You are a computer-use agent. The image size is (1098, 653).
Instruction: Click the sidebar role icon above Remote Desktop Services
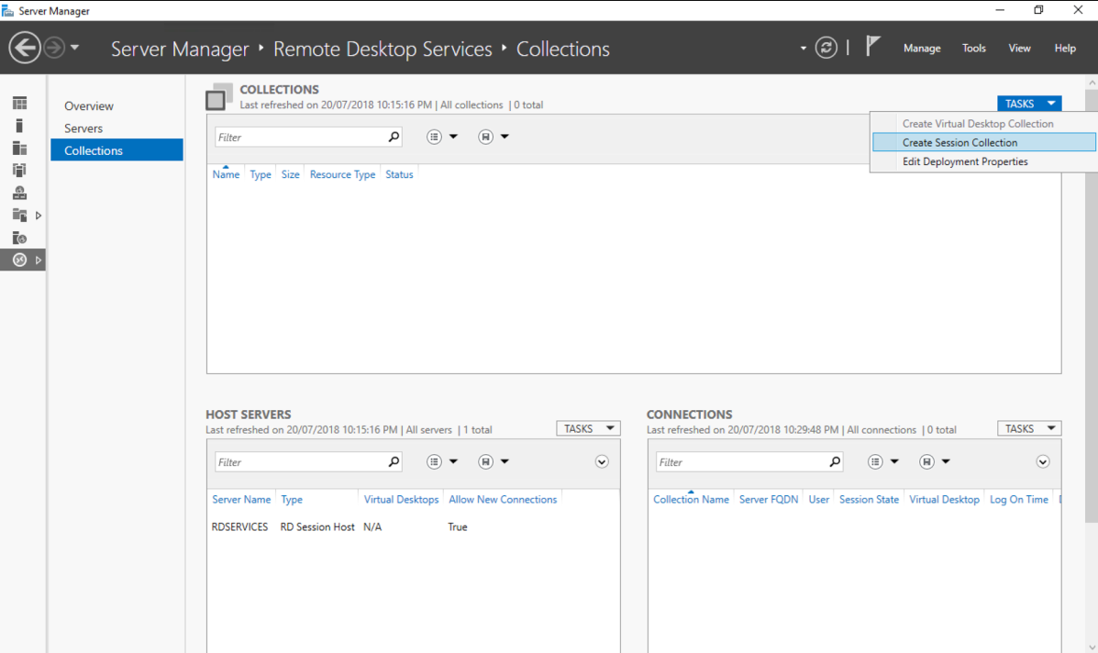19,238
